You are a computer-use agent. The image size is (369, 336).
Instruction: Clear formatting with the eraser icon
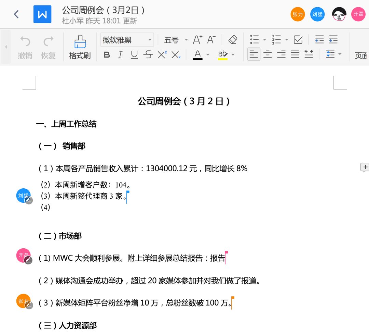click(x=233, y=40)
